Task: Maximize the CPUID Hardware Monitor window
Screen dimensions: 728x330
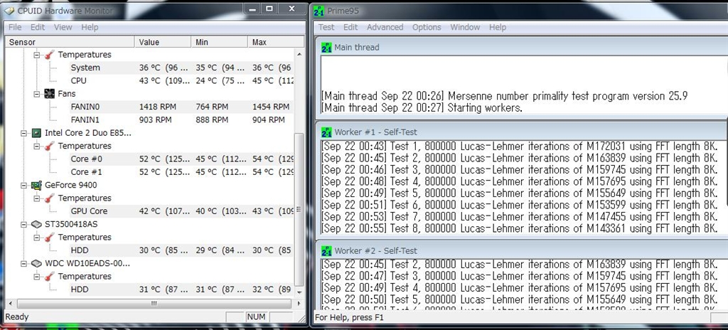Action: [269, 9]
